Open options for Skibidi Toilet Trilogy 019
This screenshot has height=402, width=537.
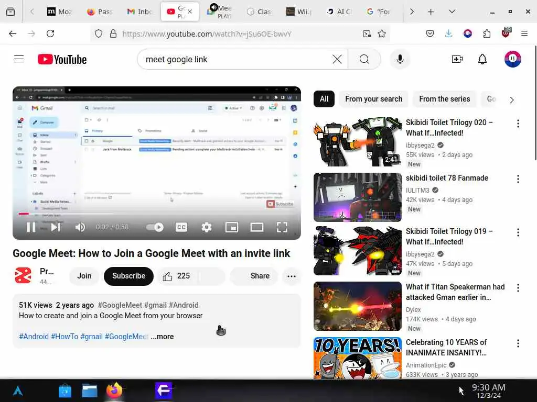coord(518,232)
